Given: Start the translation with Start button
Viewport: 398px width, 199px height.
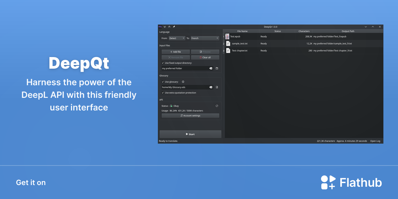Looking at the screenshot, I should [190, 134].
